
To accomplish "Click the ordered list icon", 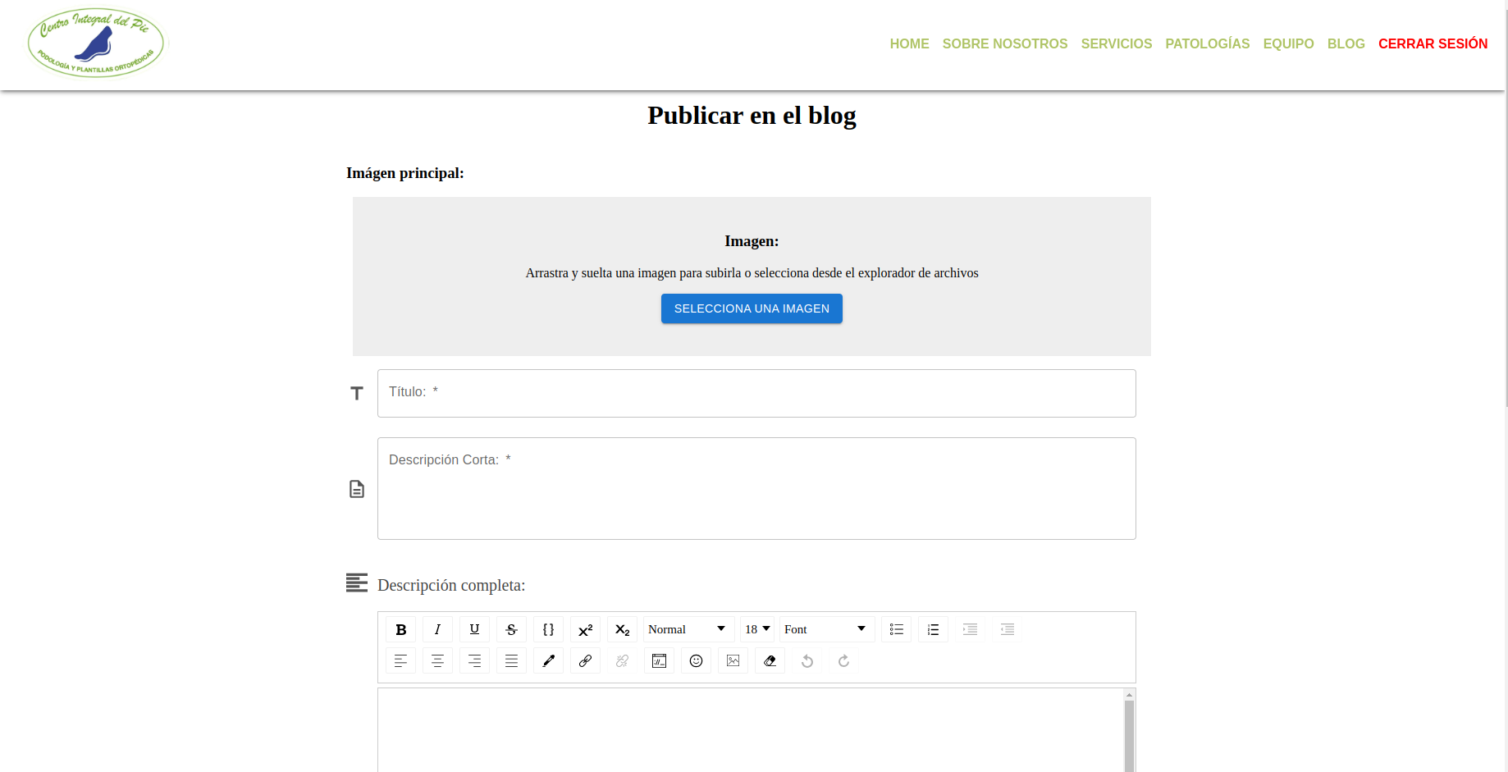I will click(933, 629).
